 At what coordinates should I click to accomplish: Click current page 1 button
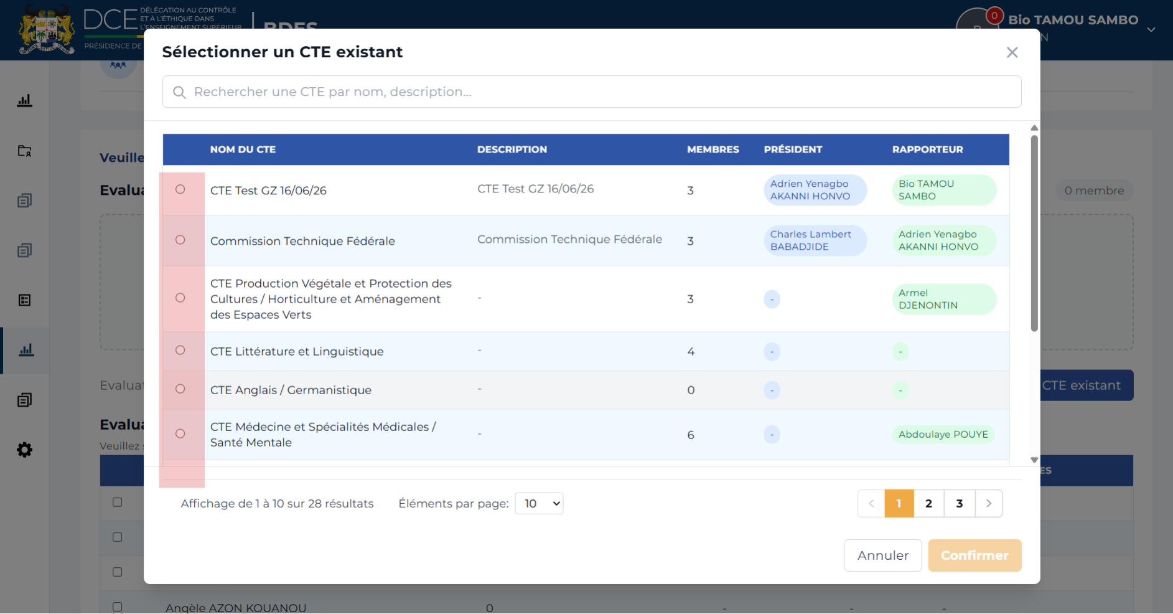(899, 503)
